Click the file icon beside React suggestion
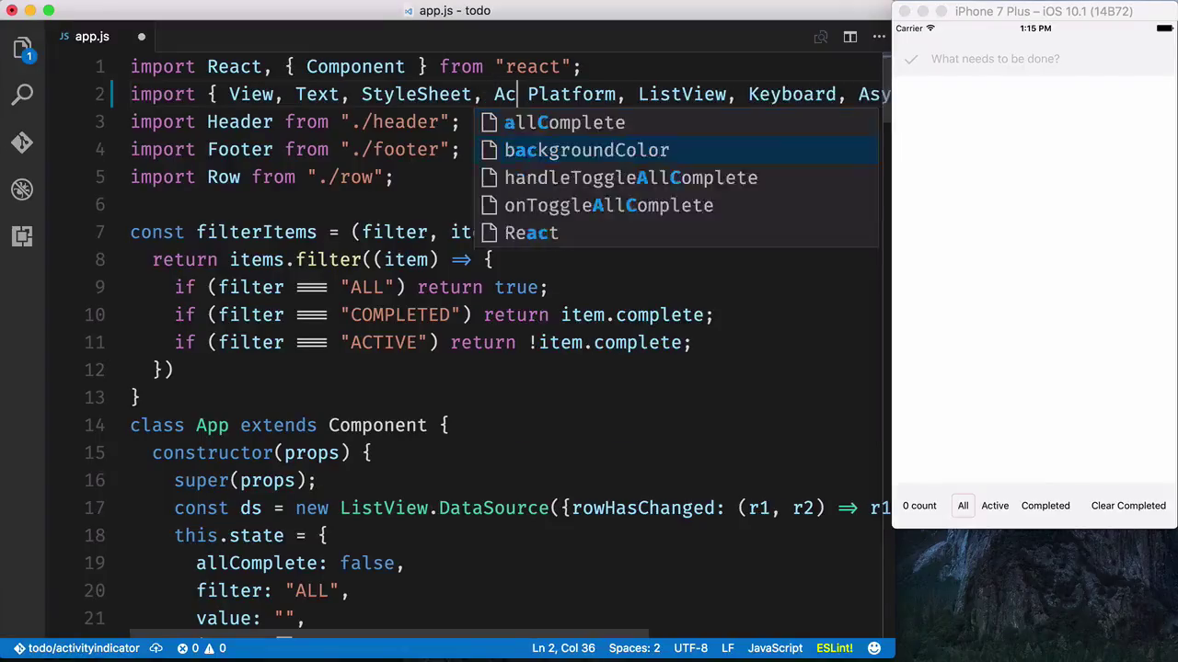 pos(490,233)
